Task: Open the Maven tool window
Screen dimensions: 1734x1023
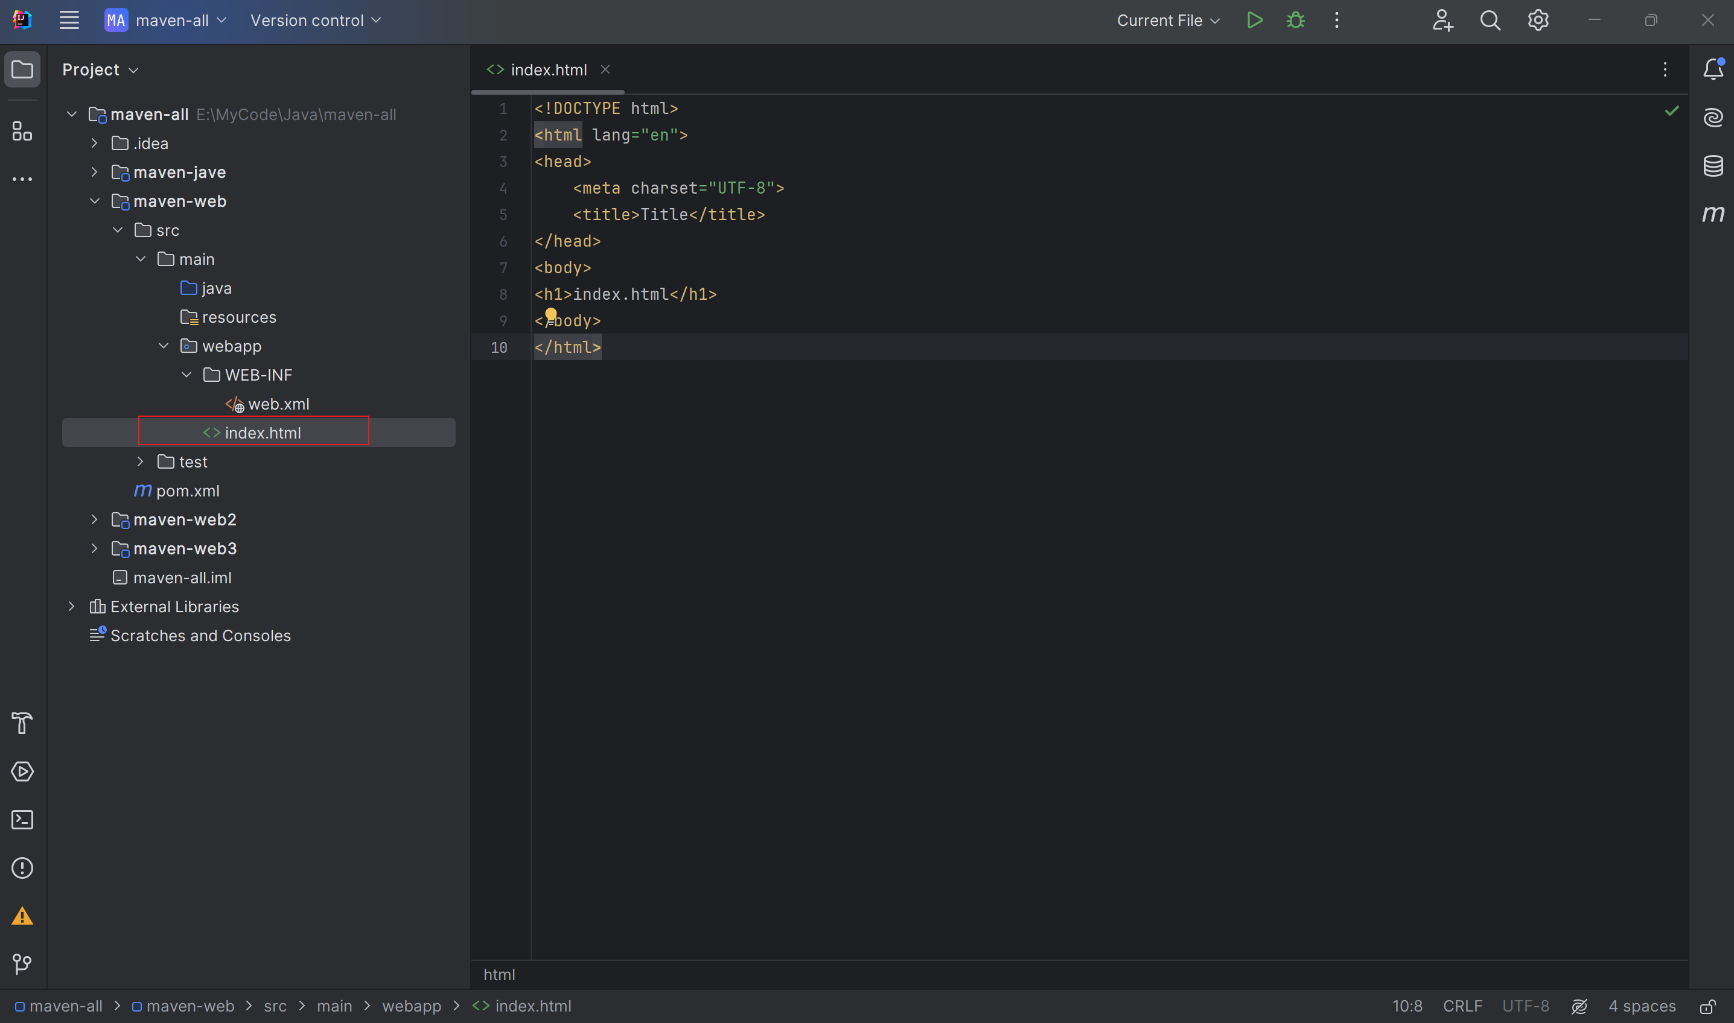Action: 1714,214
